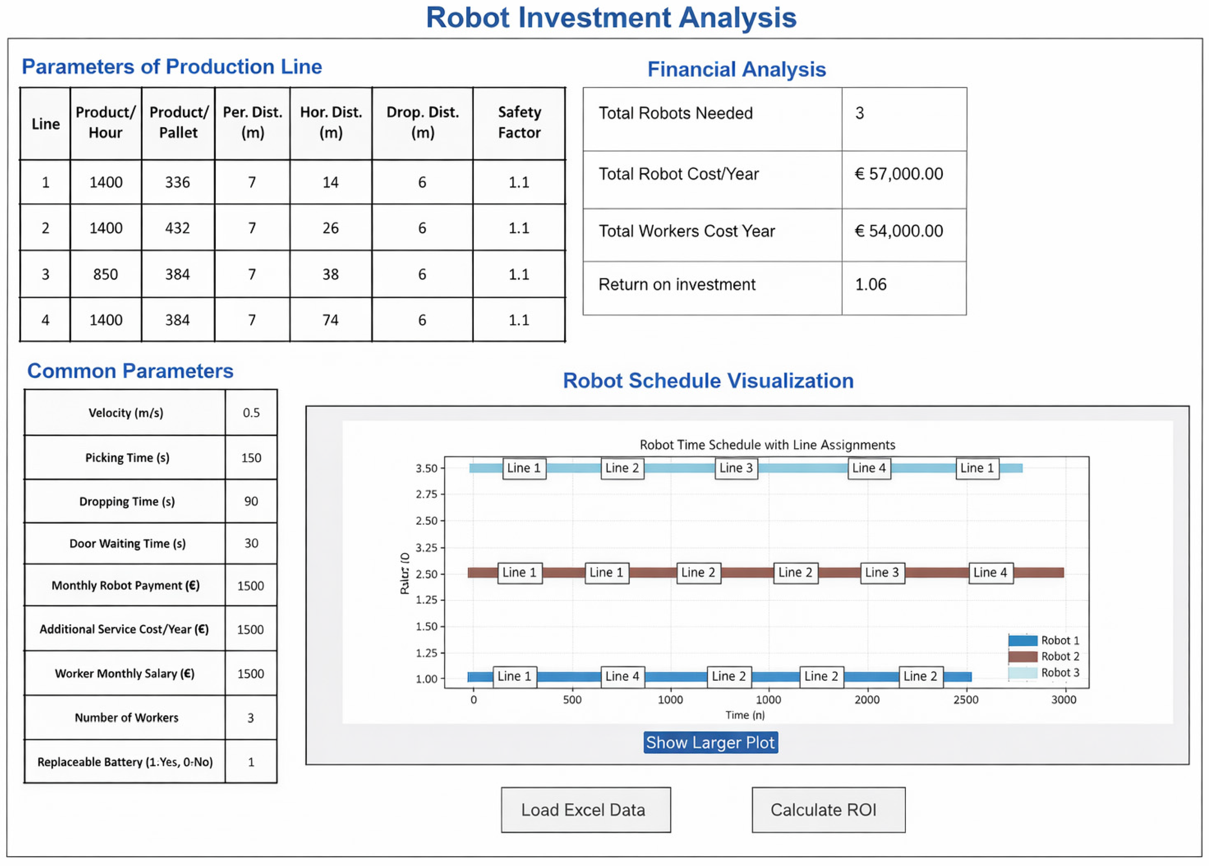Image resolution: width=1209 pixels, height=866 pixels.
Task: Select Hor. Dist. cell 14
Action: click(331, 182)
